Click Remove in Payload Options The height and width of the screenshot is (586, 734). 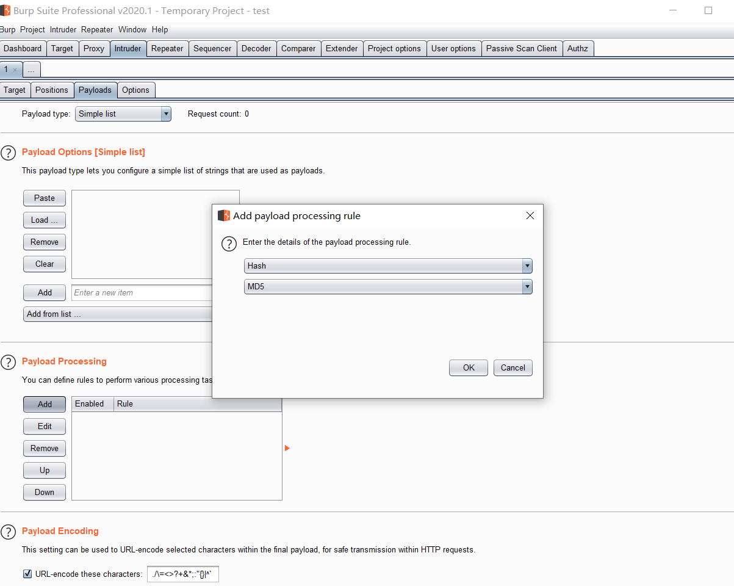(x=45, y=242)
